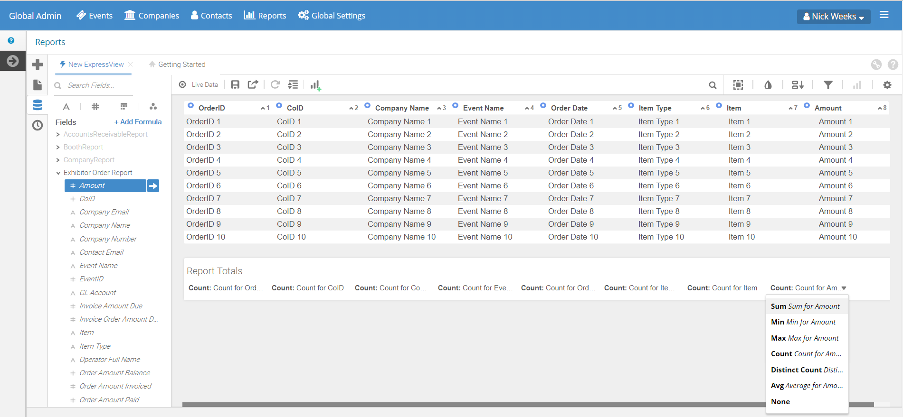Click the Sort and group icon
The image size is (903, 417).
click(798, 85)
